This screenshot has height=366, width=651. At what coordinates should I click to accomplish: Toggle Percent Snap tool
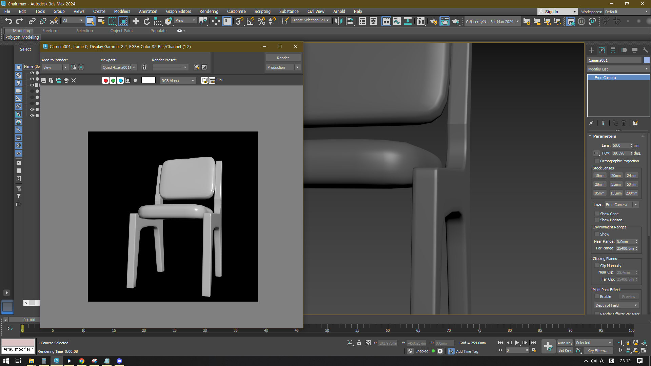pyautogui.click(x=261, y=21)
